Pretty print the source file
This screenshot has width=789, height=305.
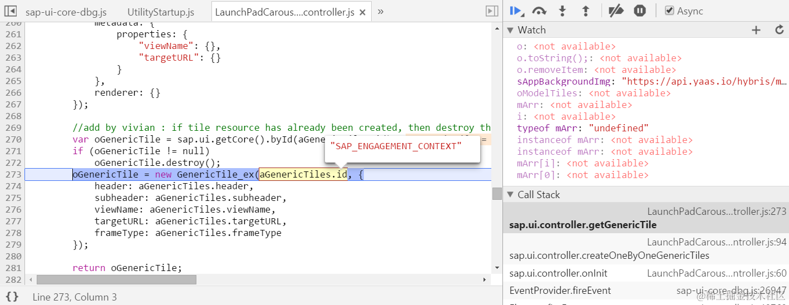coord(12,297)
